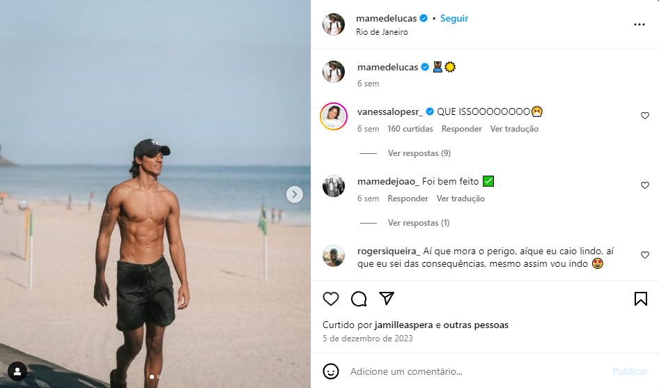Screen dimensions: 659x388
Task: Open the Rio de Janeiro location link
Action: (382, 32)
